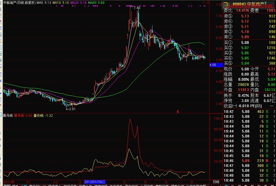Screen dimensions: 276x186
Task: Click the blue 4.66 price marker on the axis
Action: (x=213, y=65)
